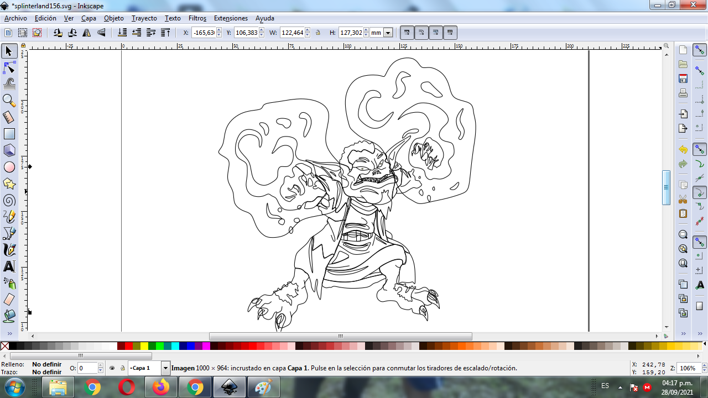Open Capa 1 layer dropdown
This screenshot has width=708, height=398.
point(165,368)
